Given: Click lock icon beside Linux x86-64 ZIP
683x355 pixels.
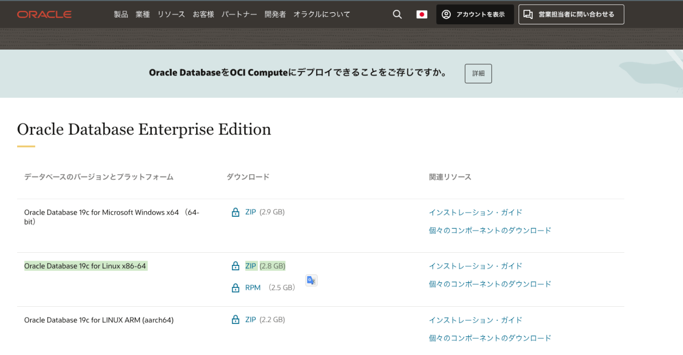Looking at the screenshot, I should pos(236,266).
